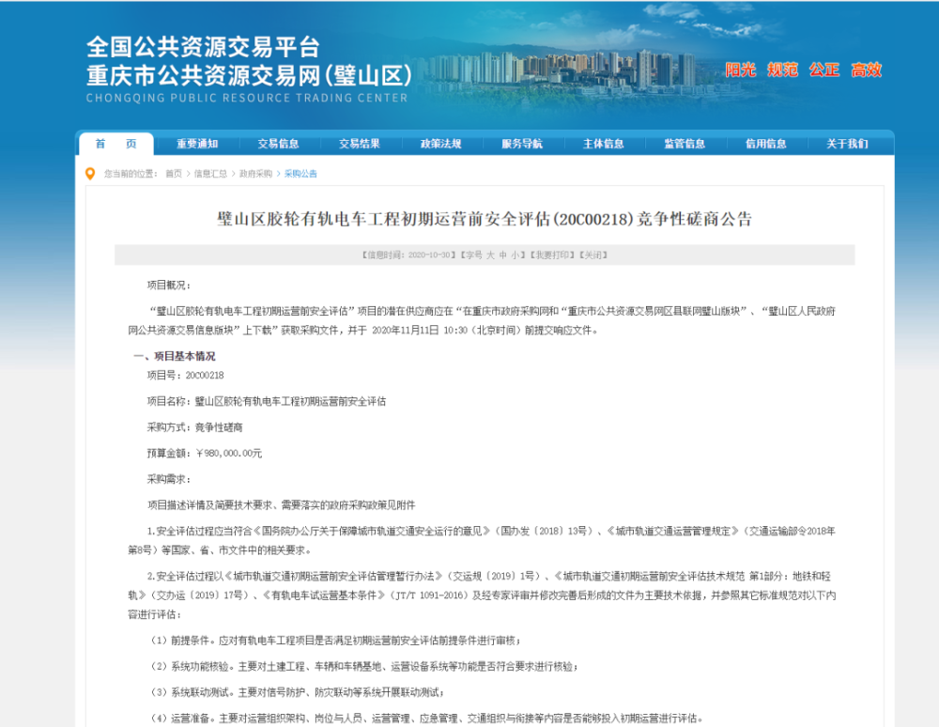Go to the 重要通知 tab
The height and width of the screenshot is (727, 939).
197,144
